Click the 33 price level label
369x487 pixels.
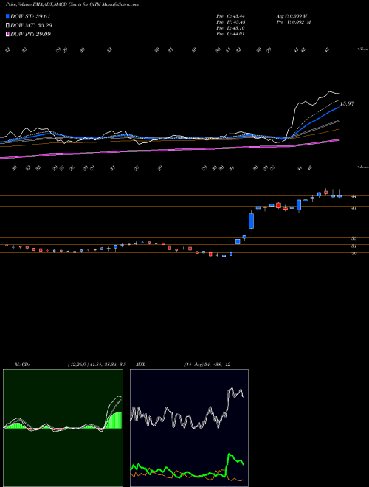coord(354,238)
